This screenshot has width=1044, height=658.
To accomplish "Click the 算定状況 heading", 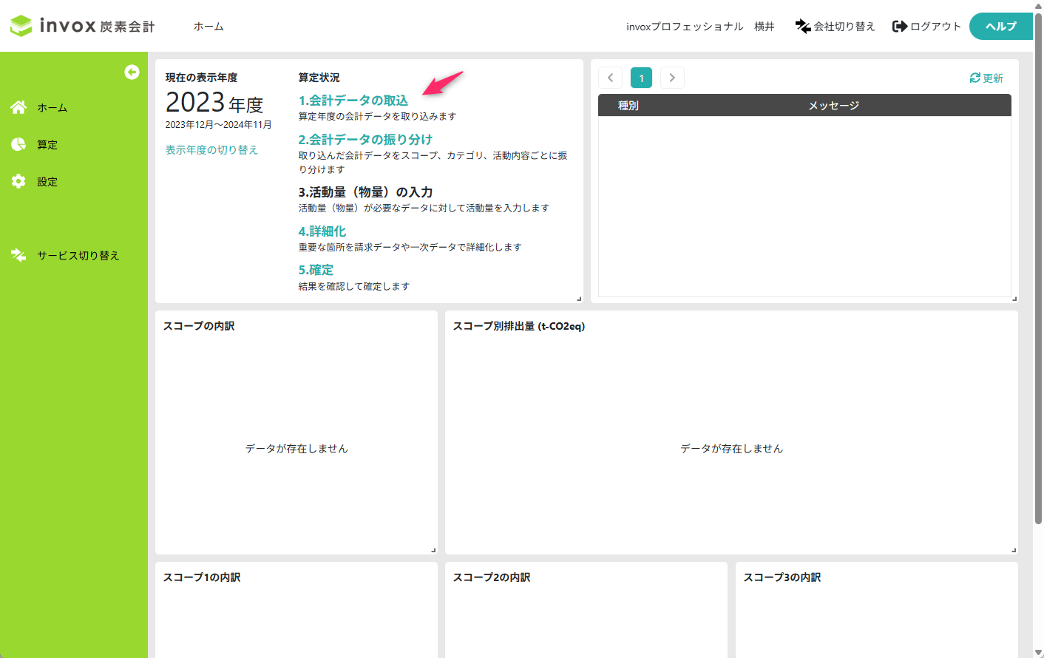I will [x=319, y=78].
